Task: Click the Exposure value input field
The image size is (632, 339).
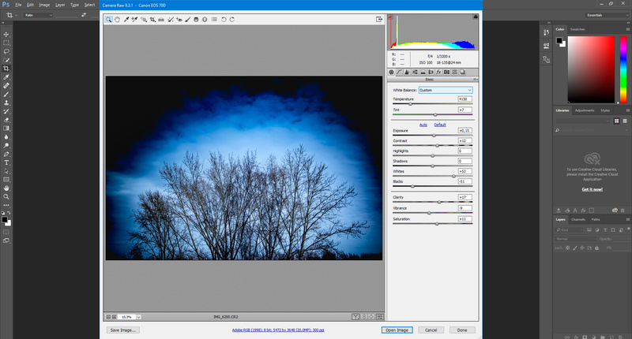Action: [x=465, y=130]
